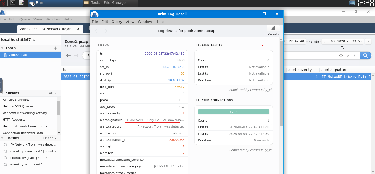Open the history Linear view dropdown
The width and height of the screenshot is (375, 174).
click(x=50, y=138)
